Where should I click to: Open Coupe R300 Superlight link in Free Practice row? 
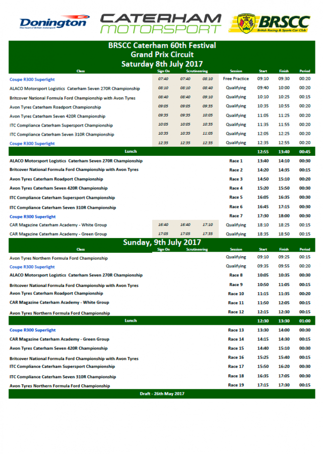point(32,79)
